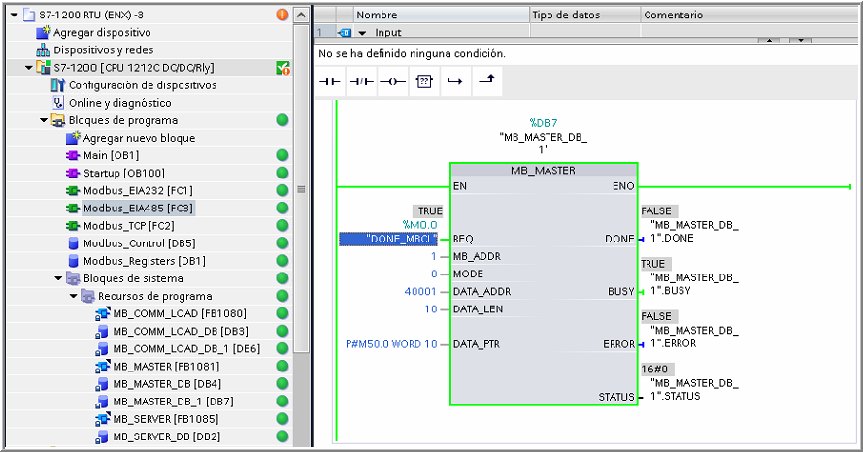Open Agregar dispositivo in project tree
863x452 pixels.
(93, 32)
